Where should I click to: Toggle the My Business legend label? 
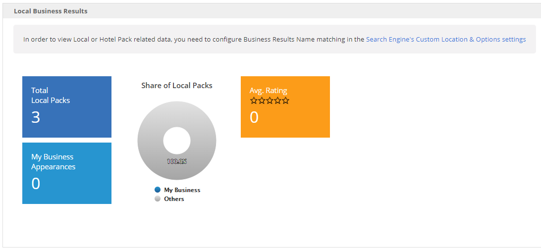click(182, 190)
